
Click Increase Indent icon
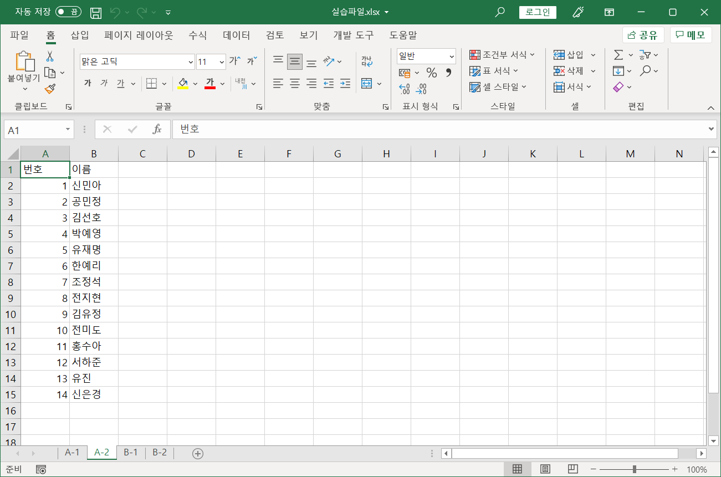pyautogui.click(x=345, y=84)
